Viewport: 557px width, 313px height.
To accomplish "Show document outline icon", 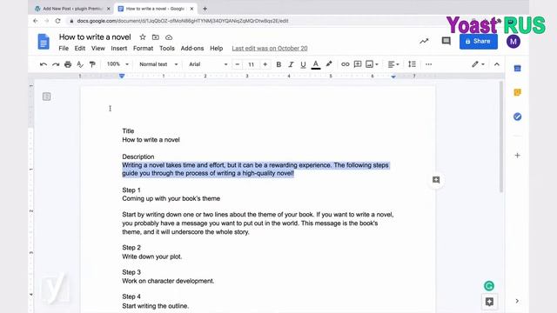I will 46,97.
